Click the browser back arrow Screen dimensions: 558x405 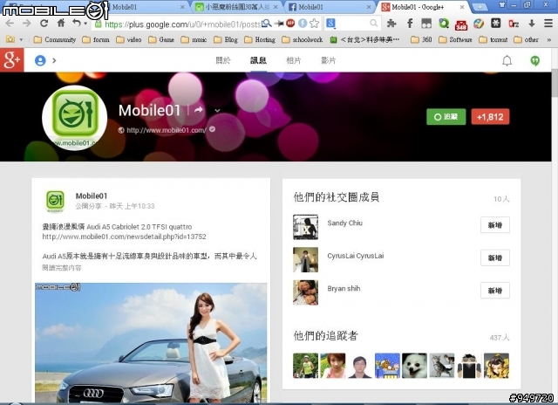coord(10,24)
